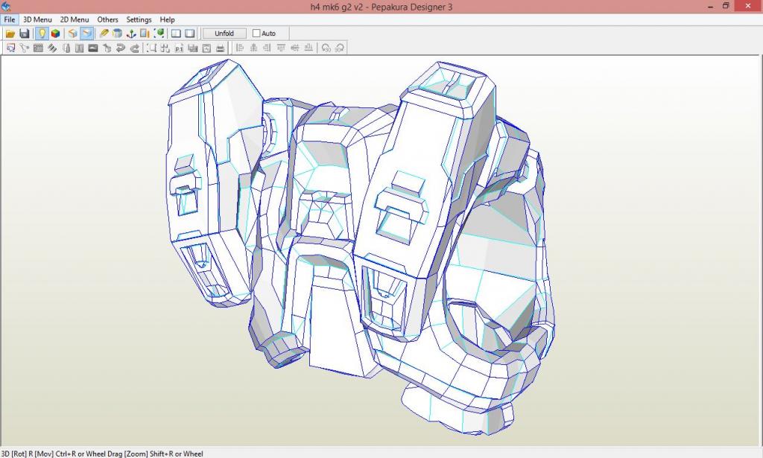This screenshot has width=763, height=458.
Task: Click the diagonal stripes tool icon
Action: (52, 48)
